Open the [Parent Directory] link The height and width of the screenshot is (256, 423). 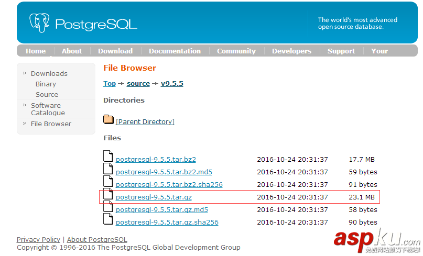pos(145,122)
